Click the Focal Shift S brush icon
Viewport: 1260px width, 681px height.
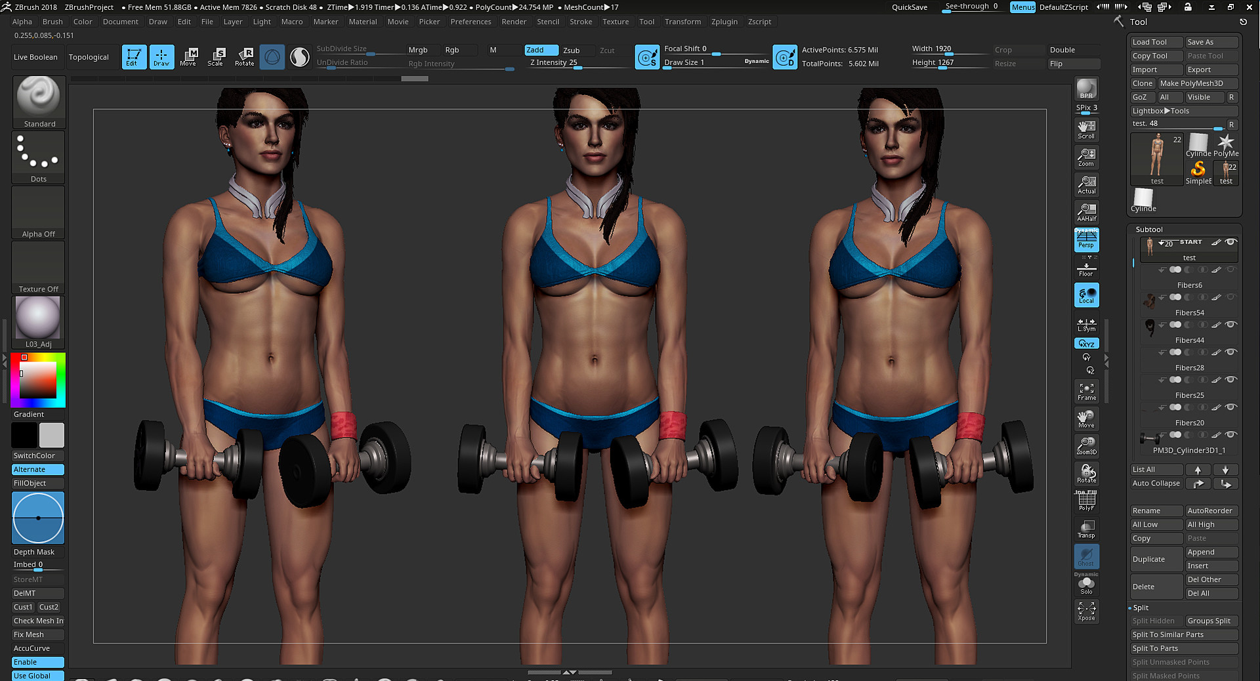point(647,58)
